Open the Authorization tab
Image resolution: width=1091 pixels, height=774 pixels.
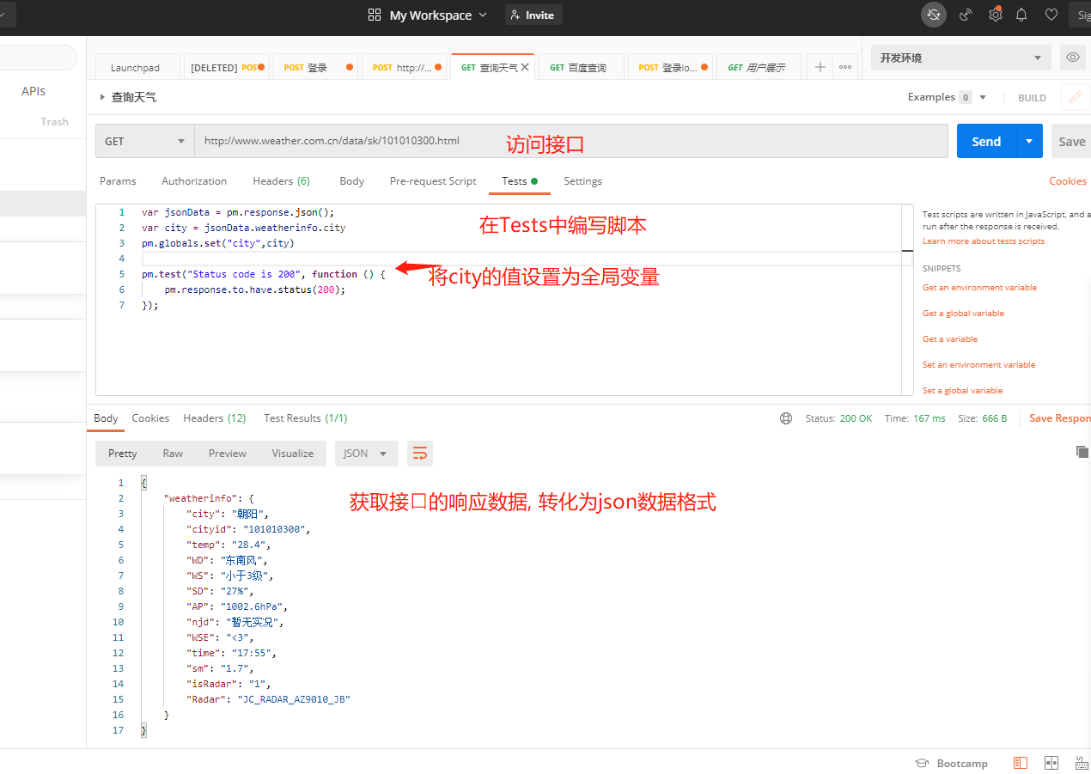[x=194, y=181]
